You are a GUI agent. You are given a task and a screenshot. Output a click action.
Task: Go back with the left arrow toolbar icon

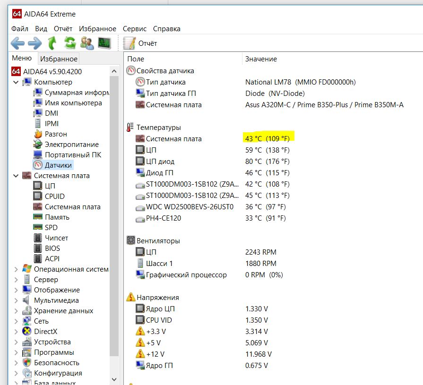point(17,43)
